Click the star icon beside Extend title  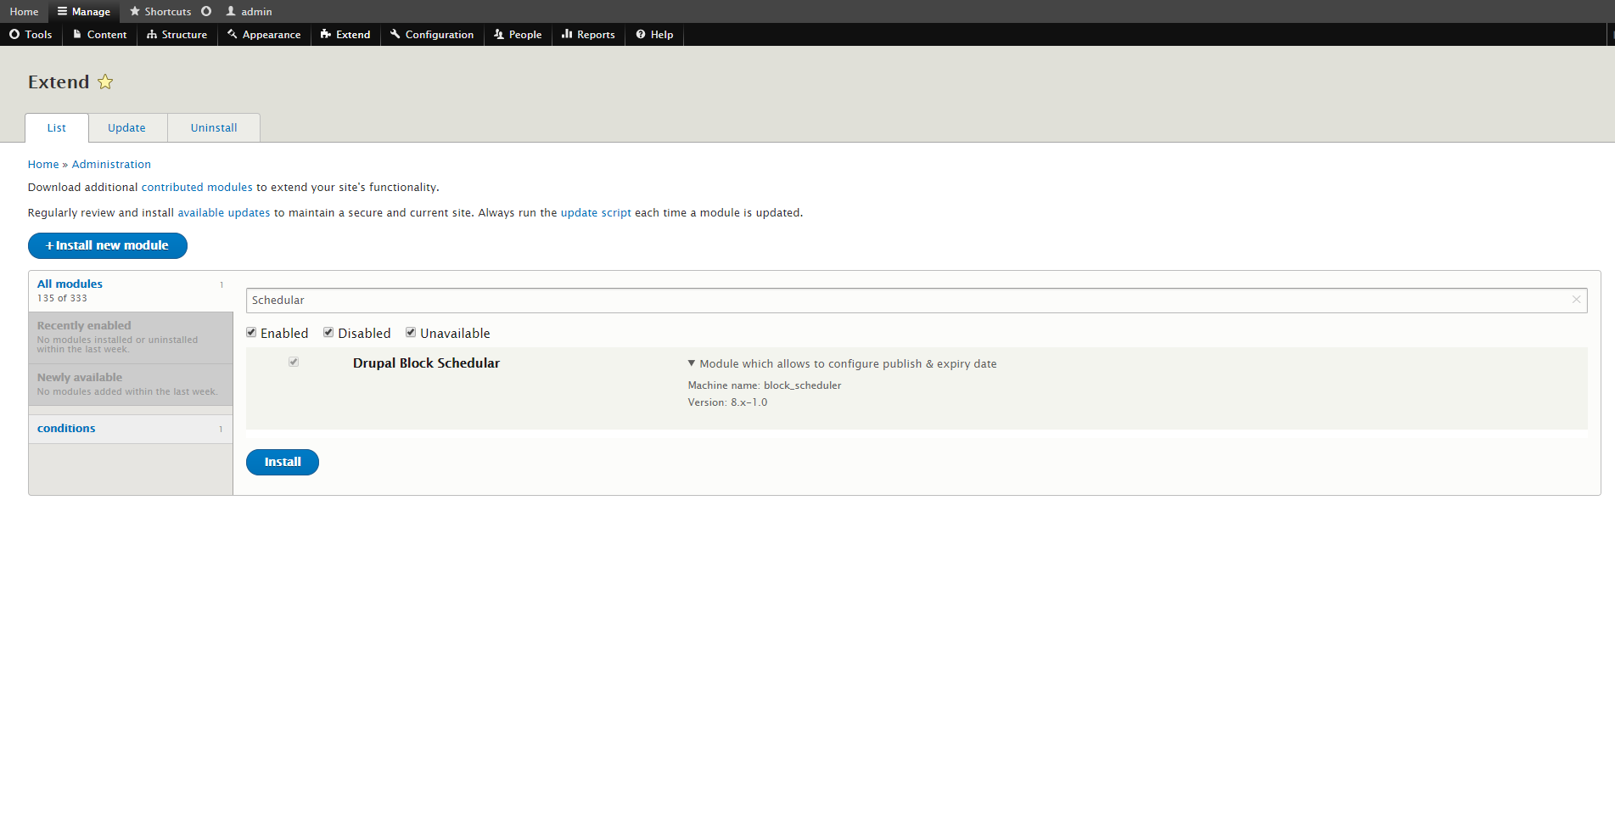pos(105,82)
